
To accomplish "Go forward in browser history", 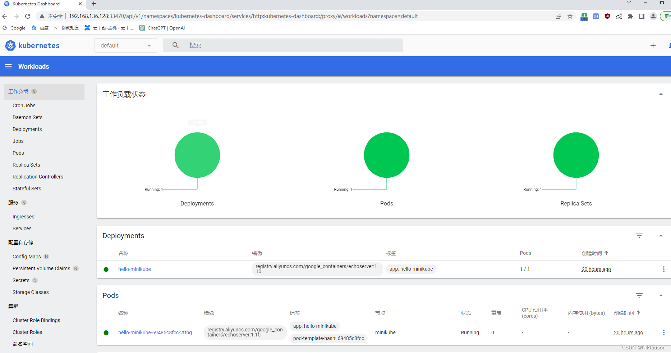I will [x=16, y=16].
